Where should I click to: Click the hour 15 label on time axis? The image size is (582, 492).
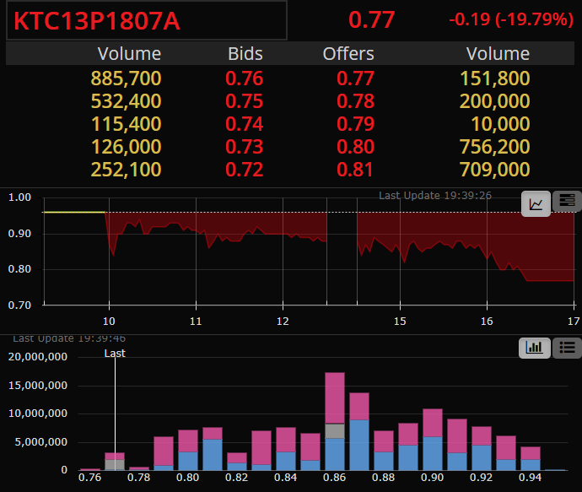click(400, 322)
